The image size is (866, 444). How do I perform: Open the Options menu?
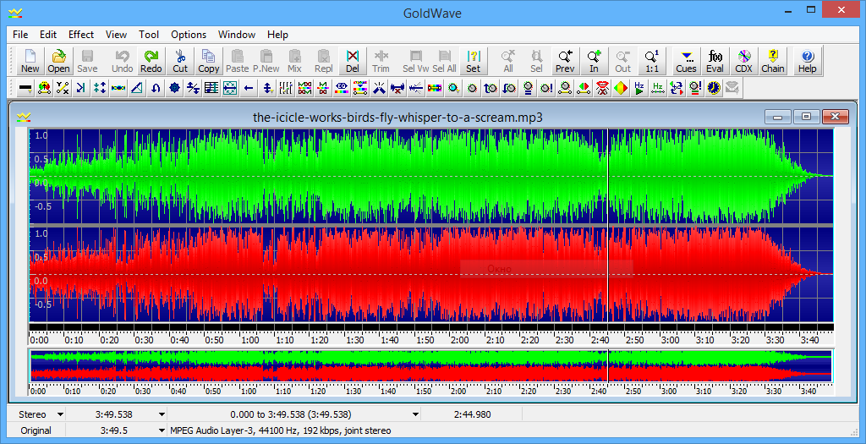point(189,34)
